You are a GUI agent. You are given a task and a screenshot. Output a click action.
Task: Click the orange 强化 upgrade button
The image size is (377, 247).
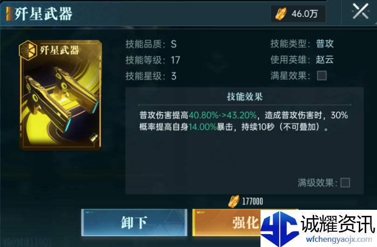pyautogui.click(x=226, y=222)
